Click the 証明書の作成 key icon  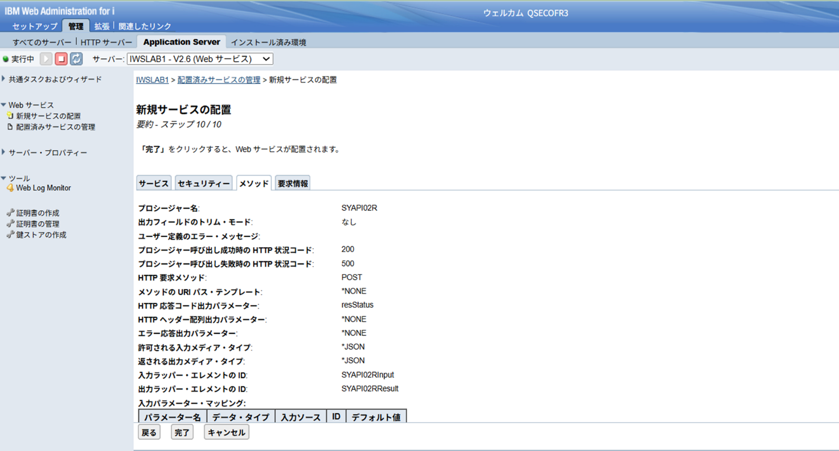(10, 213)
